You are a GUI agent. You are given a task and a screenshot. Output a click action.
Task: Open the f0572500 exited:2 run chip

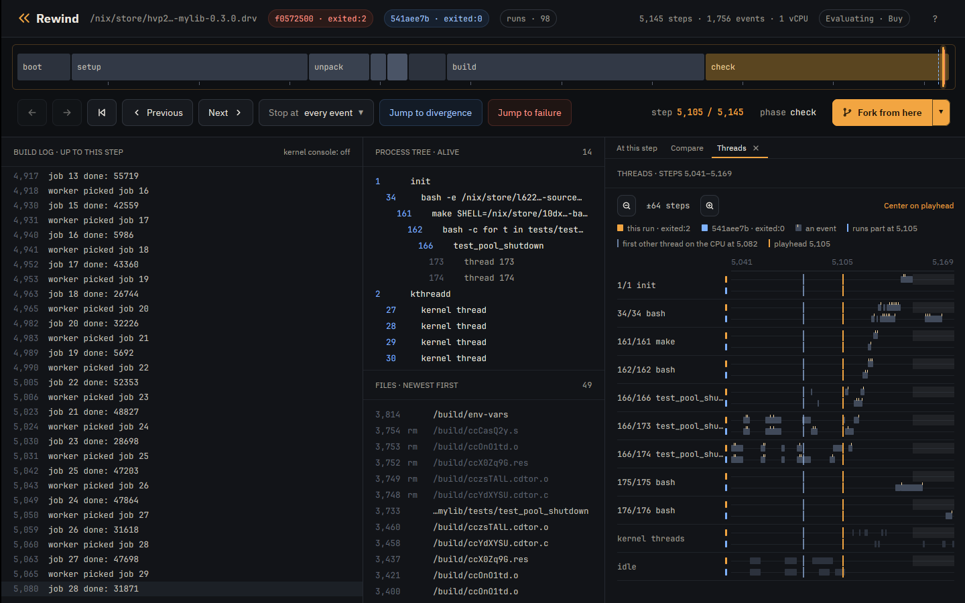click(320, 19)
